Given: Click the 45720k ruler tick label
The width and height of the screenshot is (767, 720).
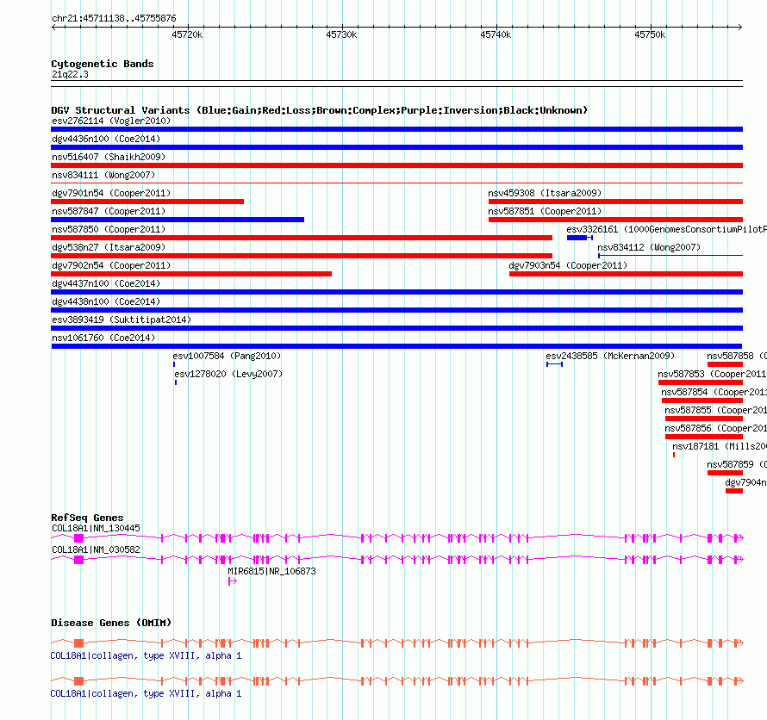Looking at the screenshot, I should (187, 34).
